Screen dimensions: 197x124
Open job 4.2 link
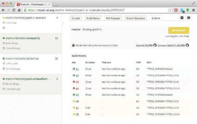tap(77, 75)
